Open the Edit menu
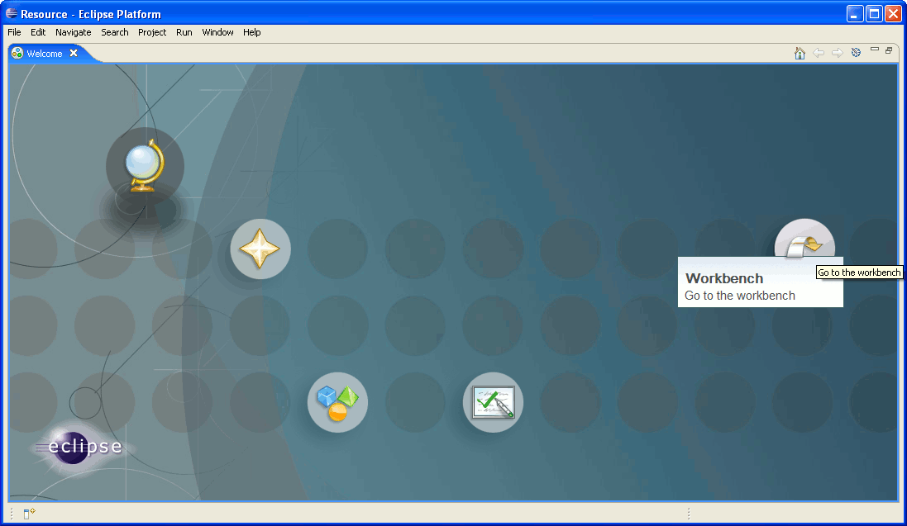Image resolution: width=907 pixels, height=526 pixels. coord(38,32)
